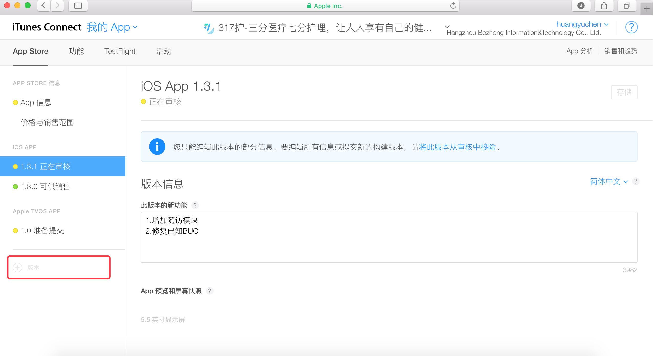Open the huangyuchen account menu

(582, 24)
